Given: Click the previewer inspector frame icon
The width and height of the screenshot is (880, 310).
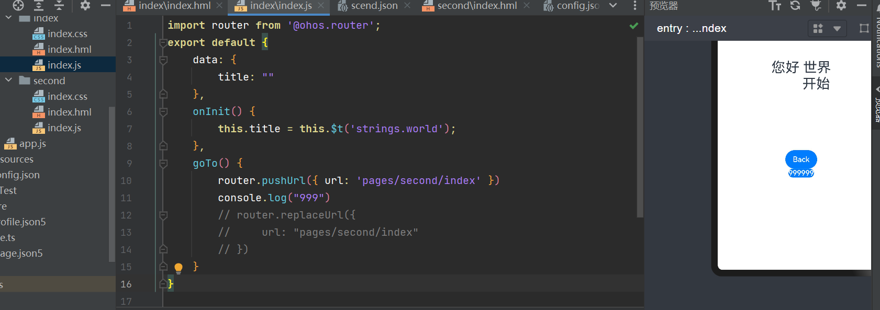Looking at the screenshot, I should (x=864, y=28).
